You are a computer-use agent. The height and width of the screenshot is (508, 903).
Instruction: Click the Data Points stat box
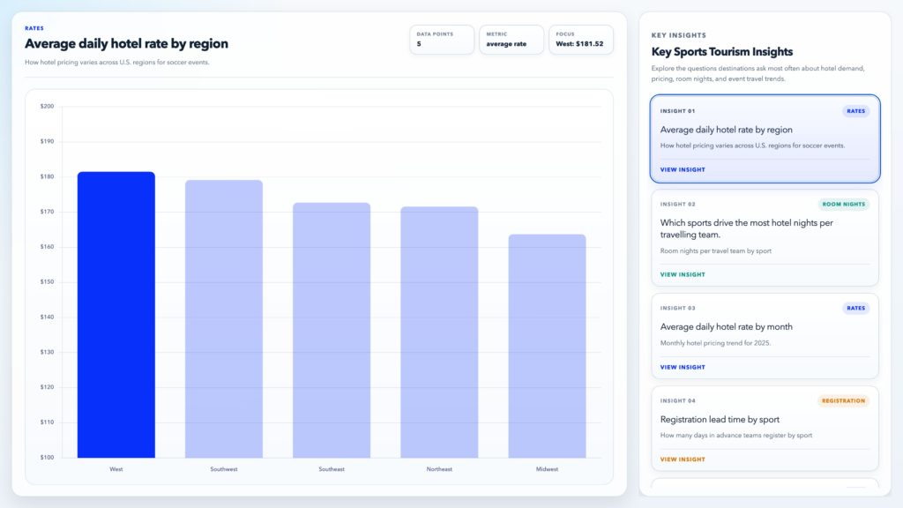point(442,40)
